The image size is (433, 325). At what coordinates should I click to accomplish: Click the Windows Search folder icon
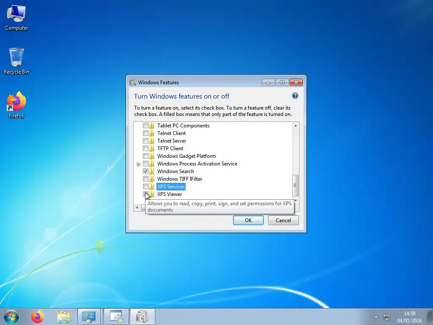152,171
